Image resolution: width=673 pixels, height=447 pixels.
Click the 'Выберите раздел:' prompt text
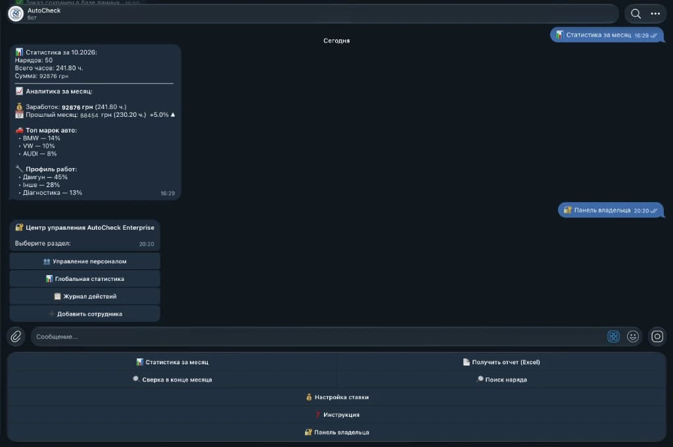43,243
